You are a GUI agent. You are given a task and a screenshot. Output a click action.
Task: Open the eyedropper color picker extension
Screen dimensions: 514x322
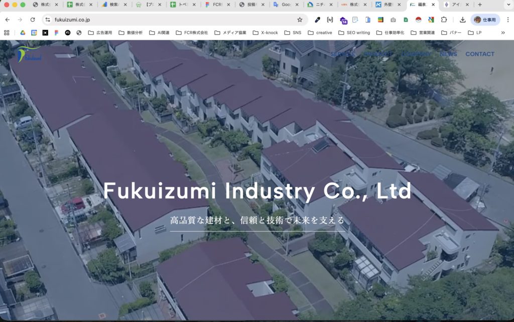(317, 20)
